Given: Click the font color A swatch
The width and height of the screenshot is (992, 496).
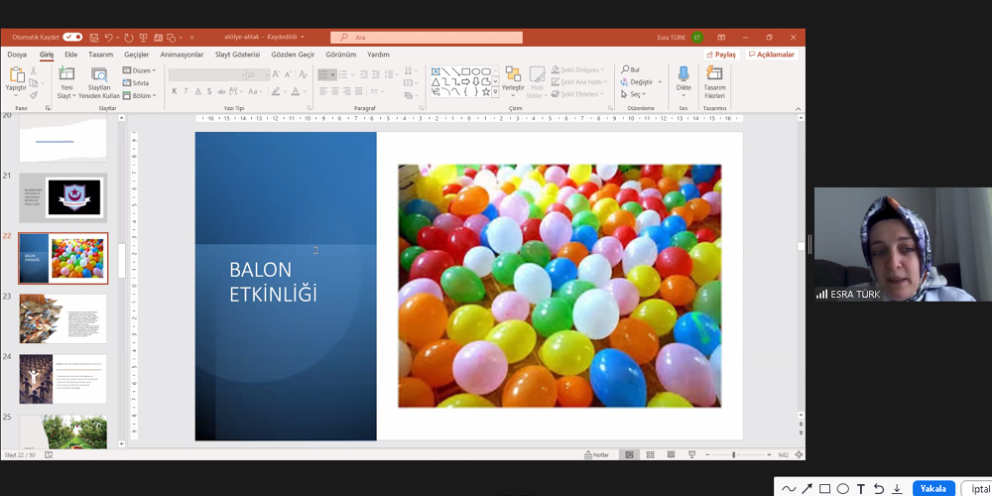Looking at the screenshot, I should click(295, 91).
